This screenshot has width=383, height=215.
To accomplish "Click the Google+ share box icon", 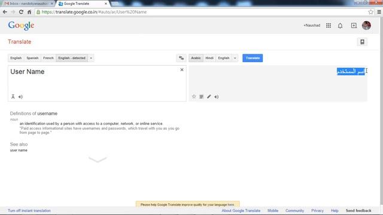I will point(354,25).
